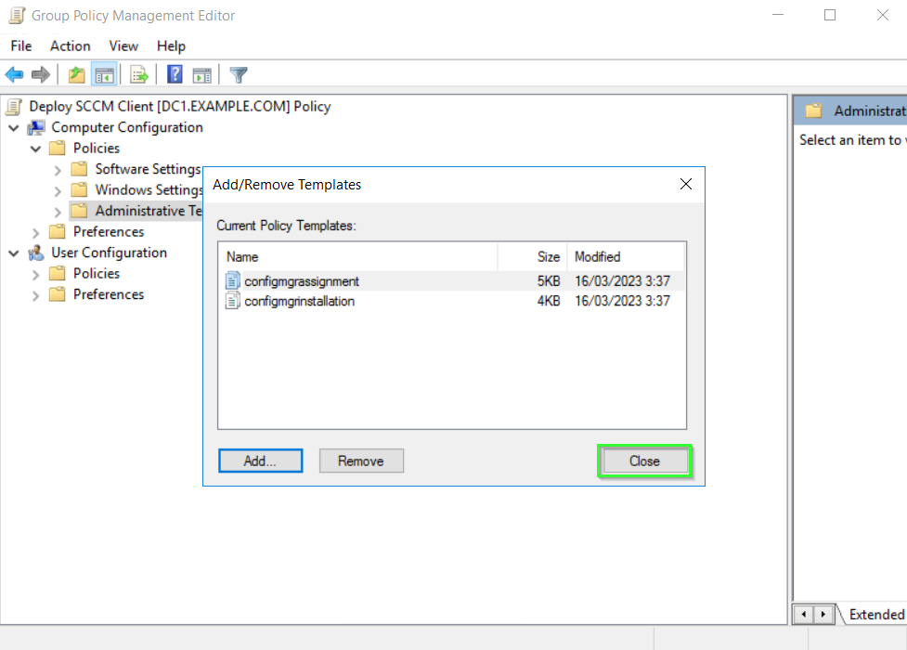This screenshot has height=650, width=907.
Task: Click the Export List toolbar icon
Action: (139, 75)
